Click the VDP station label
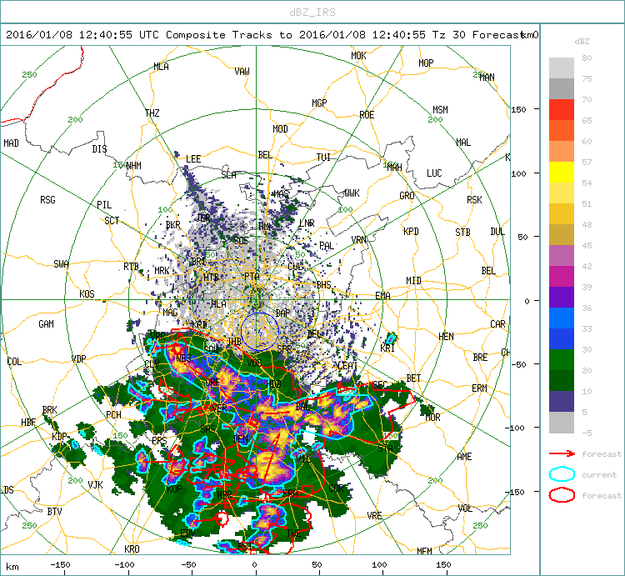The width and height of the screenshot is (625, 576). [x=78, y=358]
